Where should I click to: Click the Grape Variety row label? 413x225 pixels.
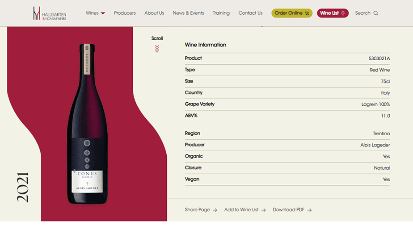pos(200,104)
